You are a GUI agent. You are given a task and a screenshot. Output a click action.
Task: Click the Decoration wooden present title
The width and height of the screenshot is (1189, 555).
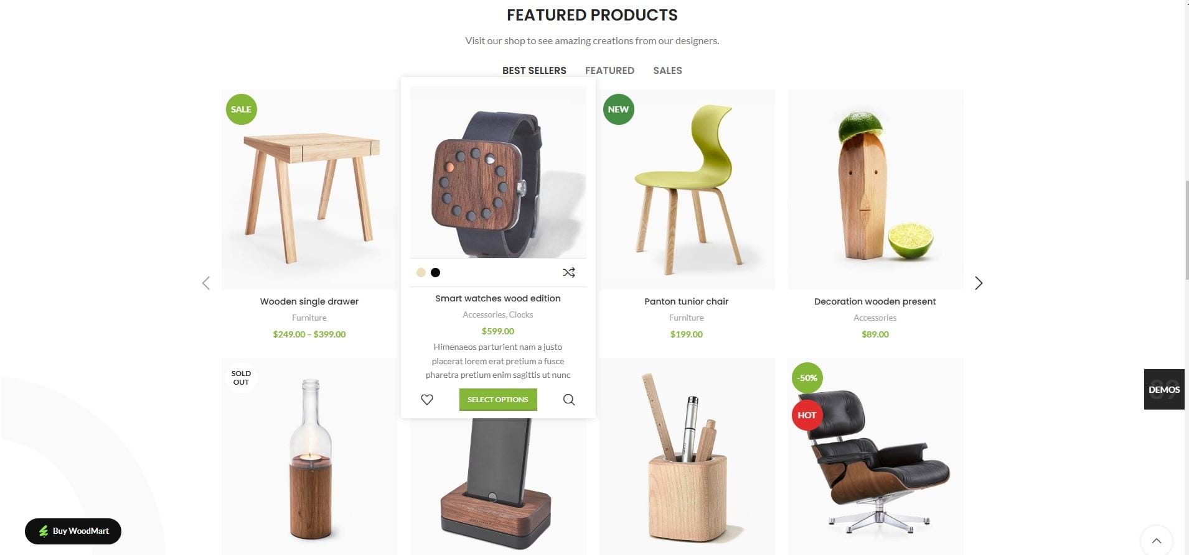[x=875, y=301]
